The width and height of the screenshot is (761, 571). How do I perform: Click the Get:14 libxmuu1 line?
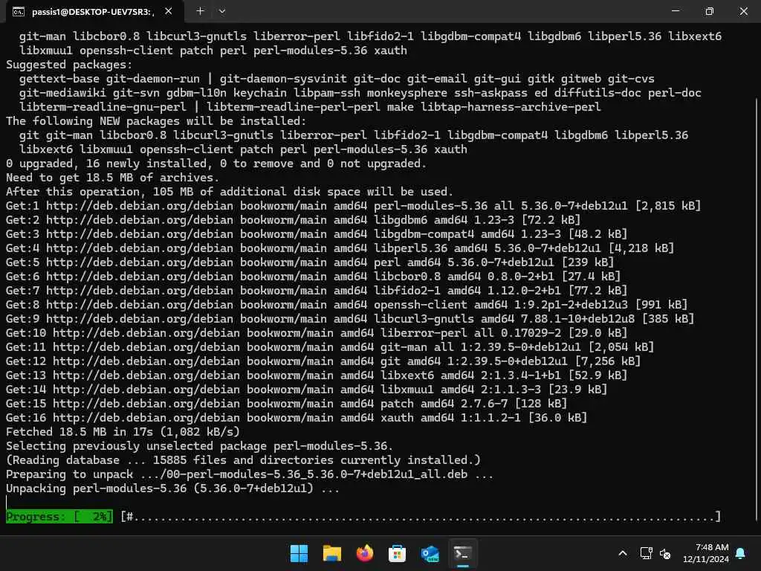(307, 388)
